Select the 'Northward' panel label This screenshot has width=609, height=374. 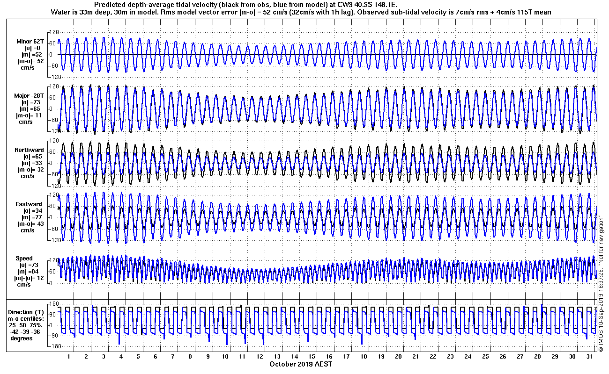point(29,150)
